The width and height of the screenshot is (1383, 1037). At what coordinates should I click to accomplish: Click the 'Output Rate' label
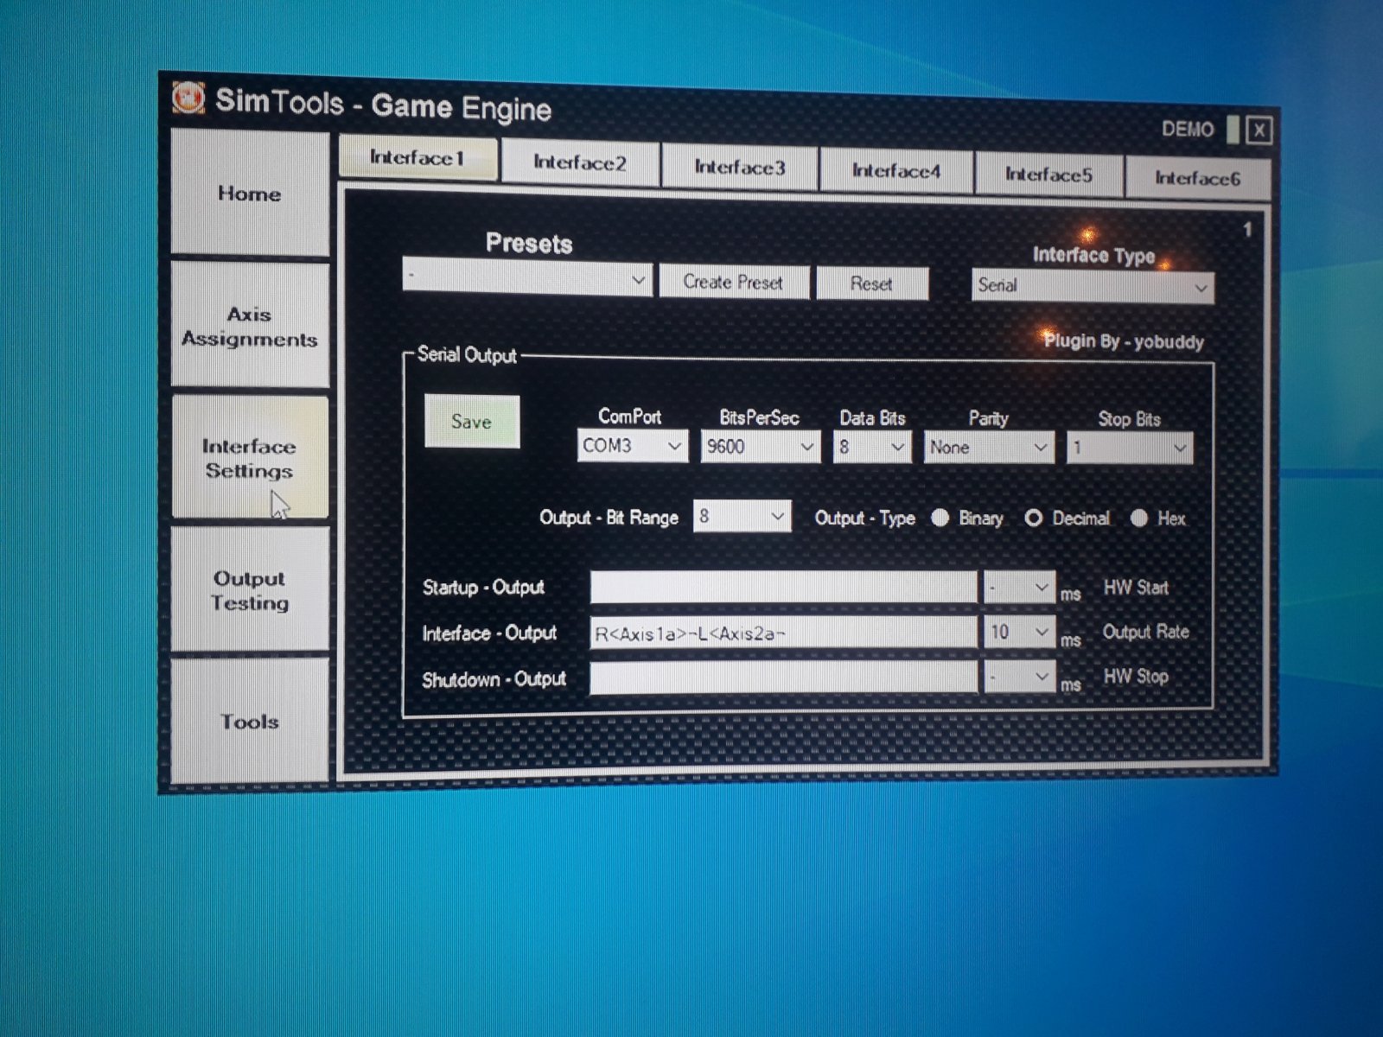(x=1145, y=632)
